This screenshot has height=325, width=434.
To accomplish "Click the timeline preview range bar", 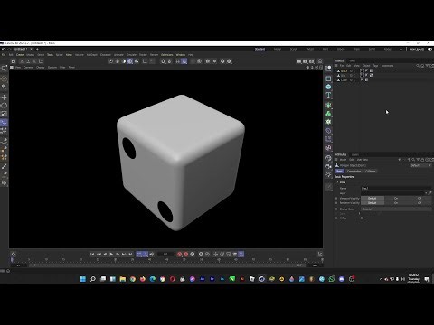I will click(x=166, y=265).
